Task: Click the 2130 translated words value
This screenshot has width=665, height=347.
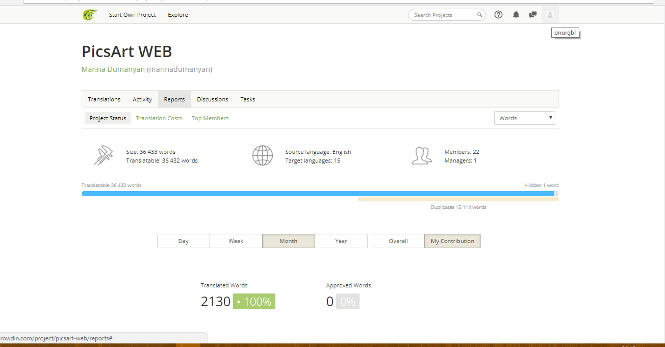Action: [x=216, y=302]
